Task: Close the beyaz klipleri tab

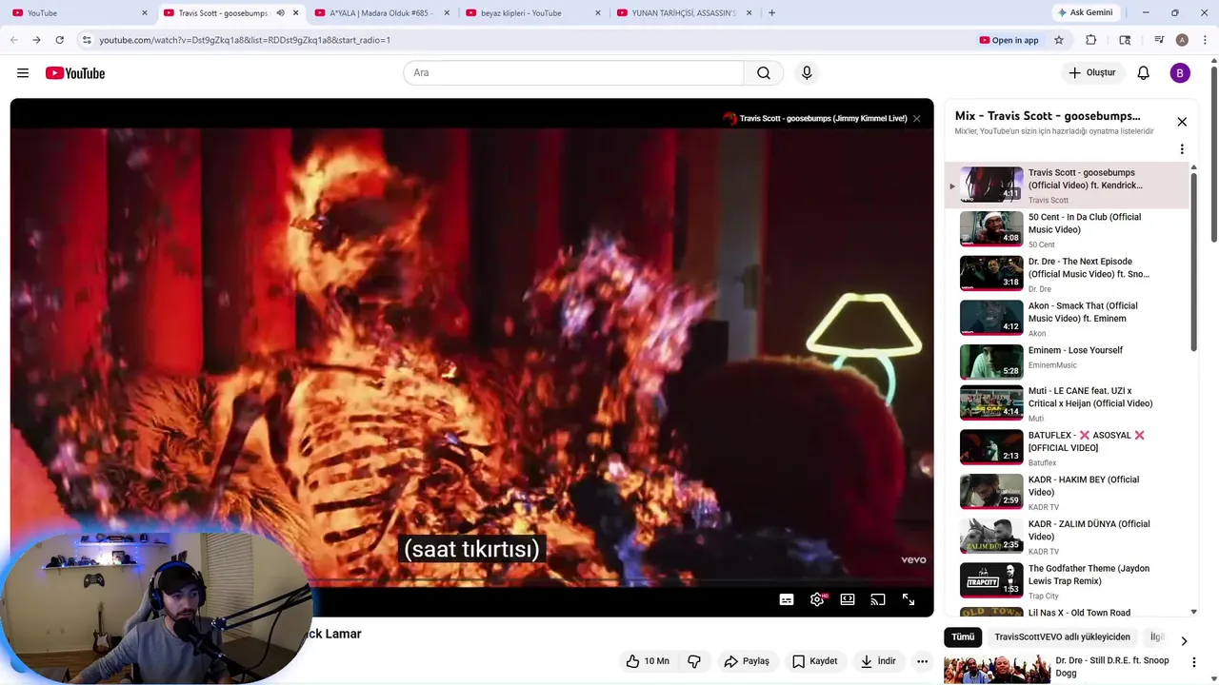Action: click(x=598, y=13)
